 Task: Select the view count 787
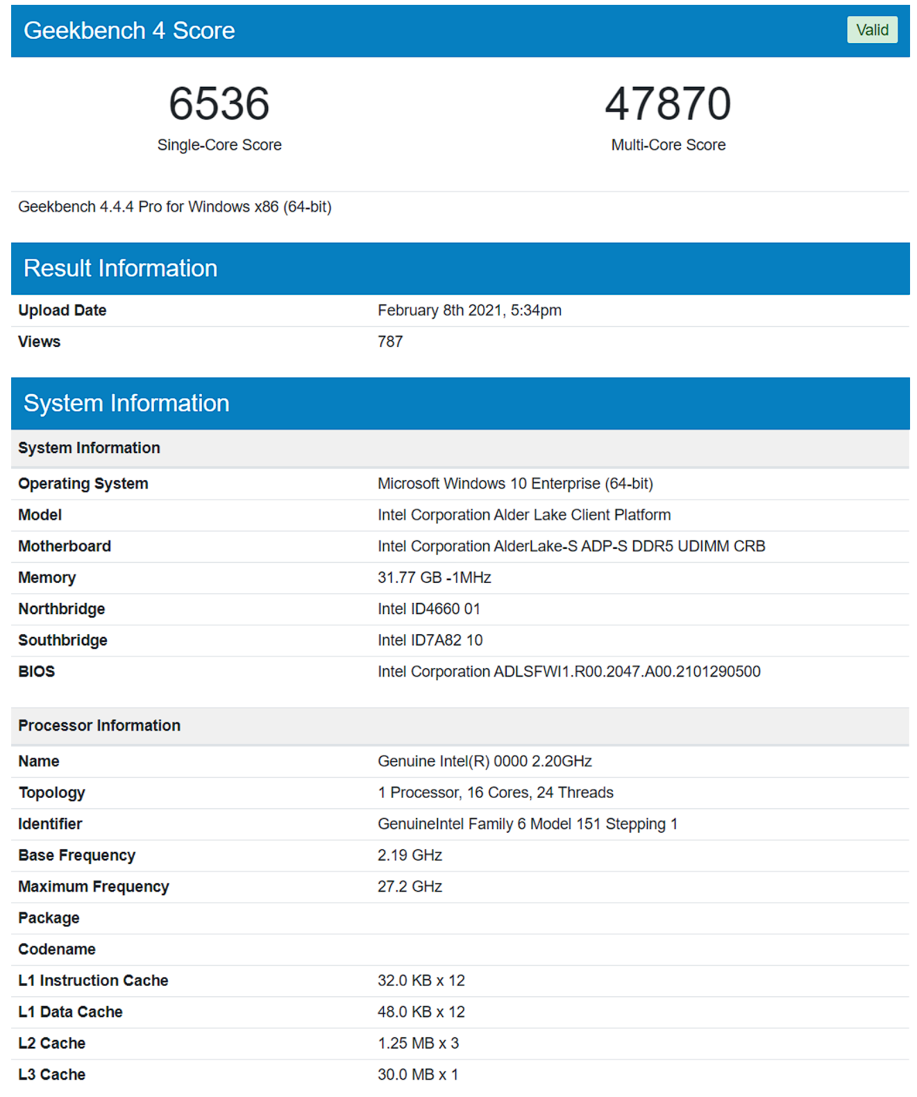(x=390, y=341)
